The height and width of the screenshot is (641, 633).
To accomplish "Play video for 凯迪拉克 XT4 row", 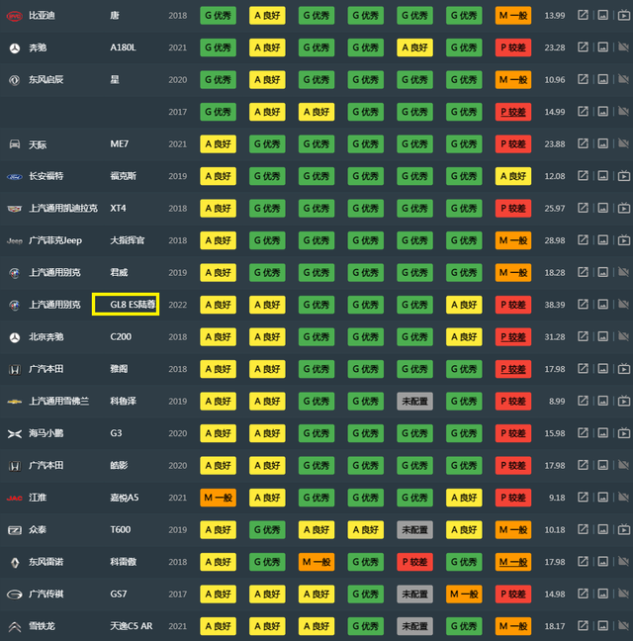I will (624, 209).
